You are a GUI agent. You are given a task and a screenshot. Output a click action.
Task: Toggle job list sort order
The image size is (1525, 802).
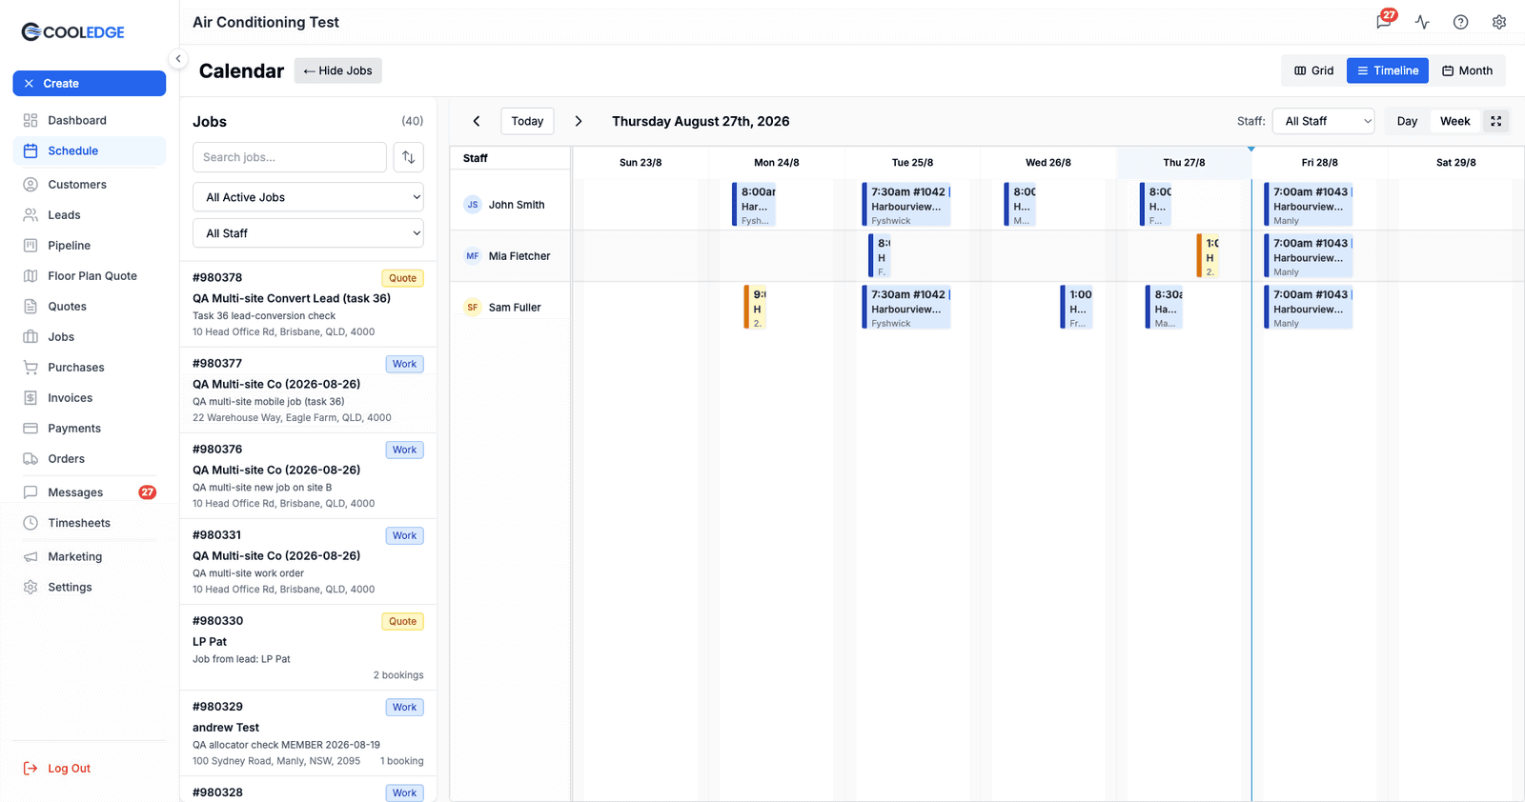click(408, 157)
